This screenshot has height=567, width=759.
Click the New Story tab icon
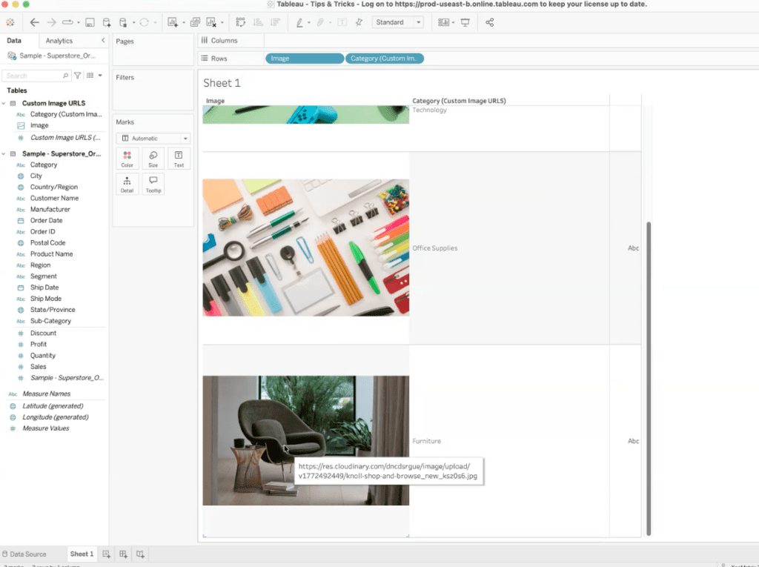coord(140,554)
